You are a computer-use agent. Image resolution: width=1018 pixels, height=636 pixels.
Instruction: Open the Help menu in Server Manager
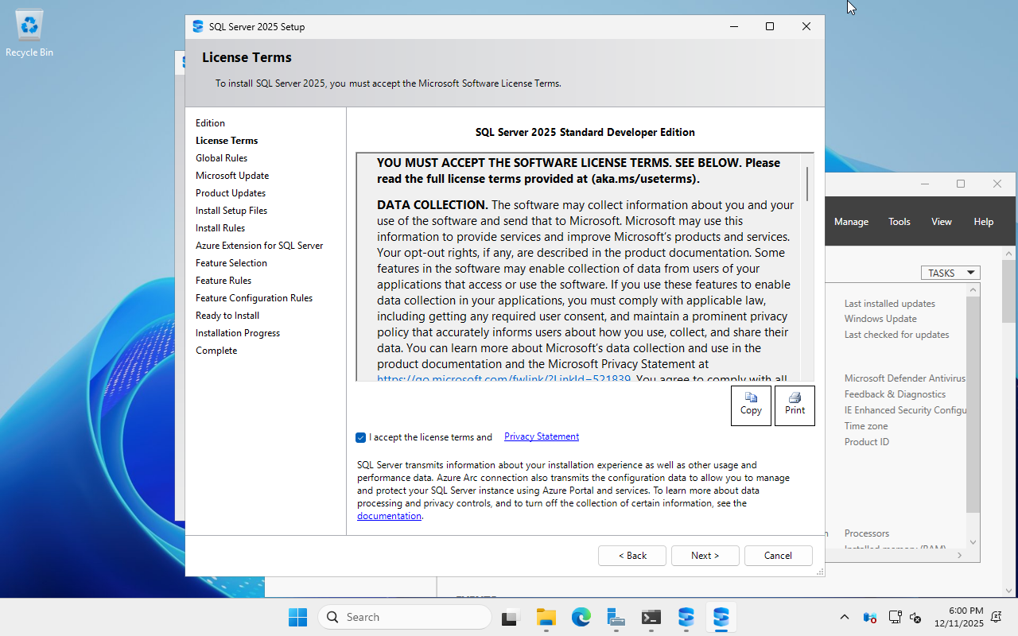pos(983,222)
